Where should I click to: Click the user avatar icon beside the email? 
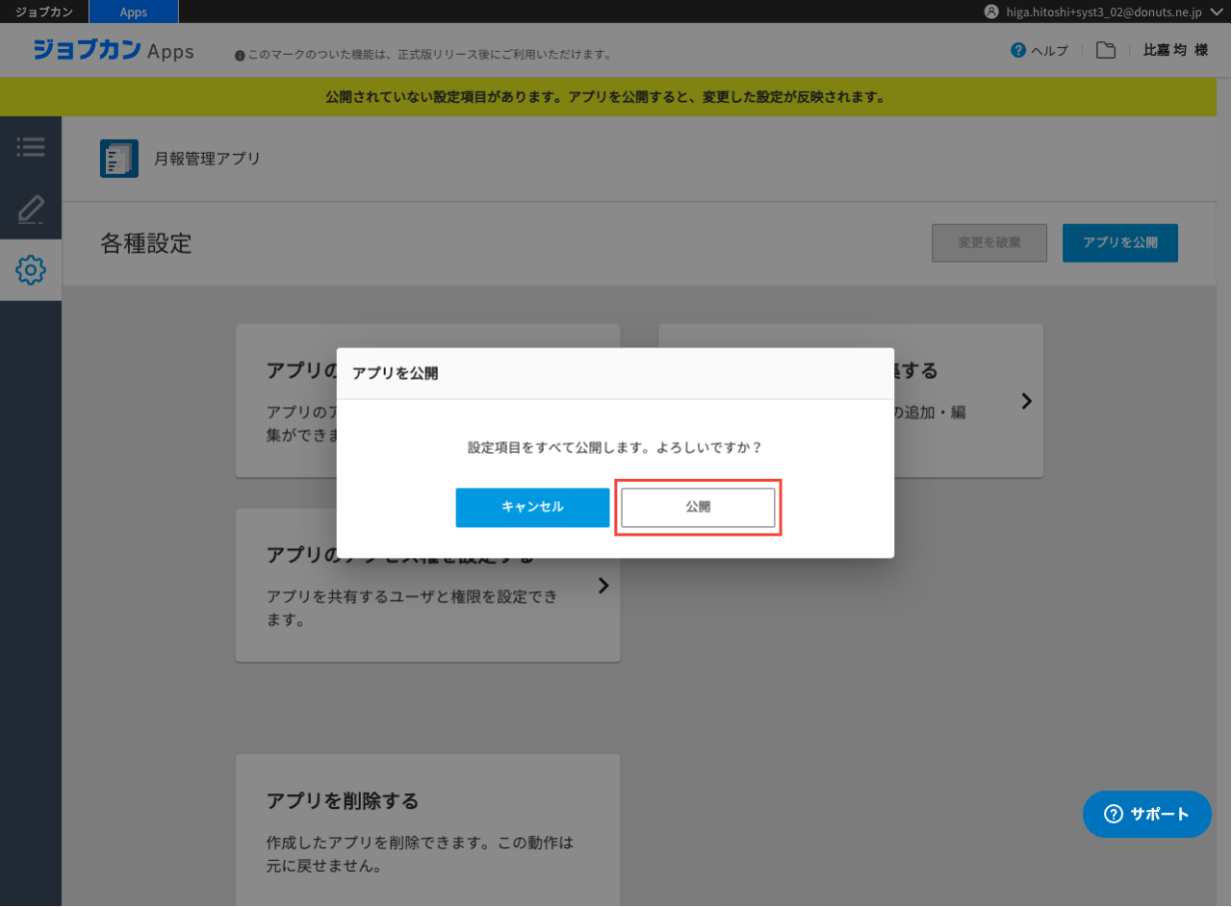click(991, 12)
